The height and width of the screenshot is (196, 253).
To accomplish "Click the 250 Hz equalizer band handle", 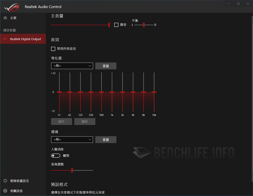I will pyautogui.click(x=91, y=92).
